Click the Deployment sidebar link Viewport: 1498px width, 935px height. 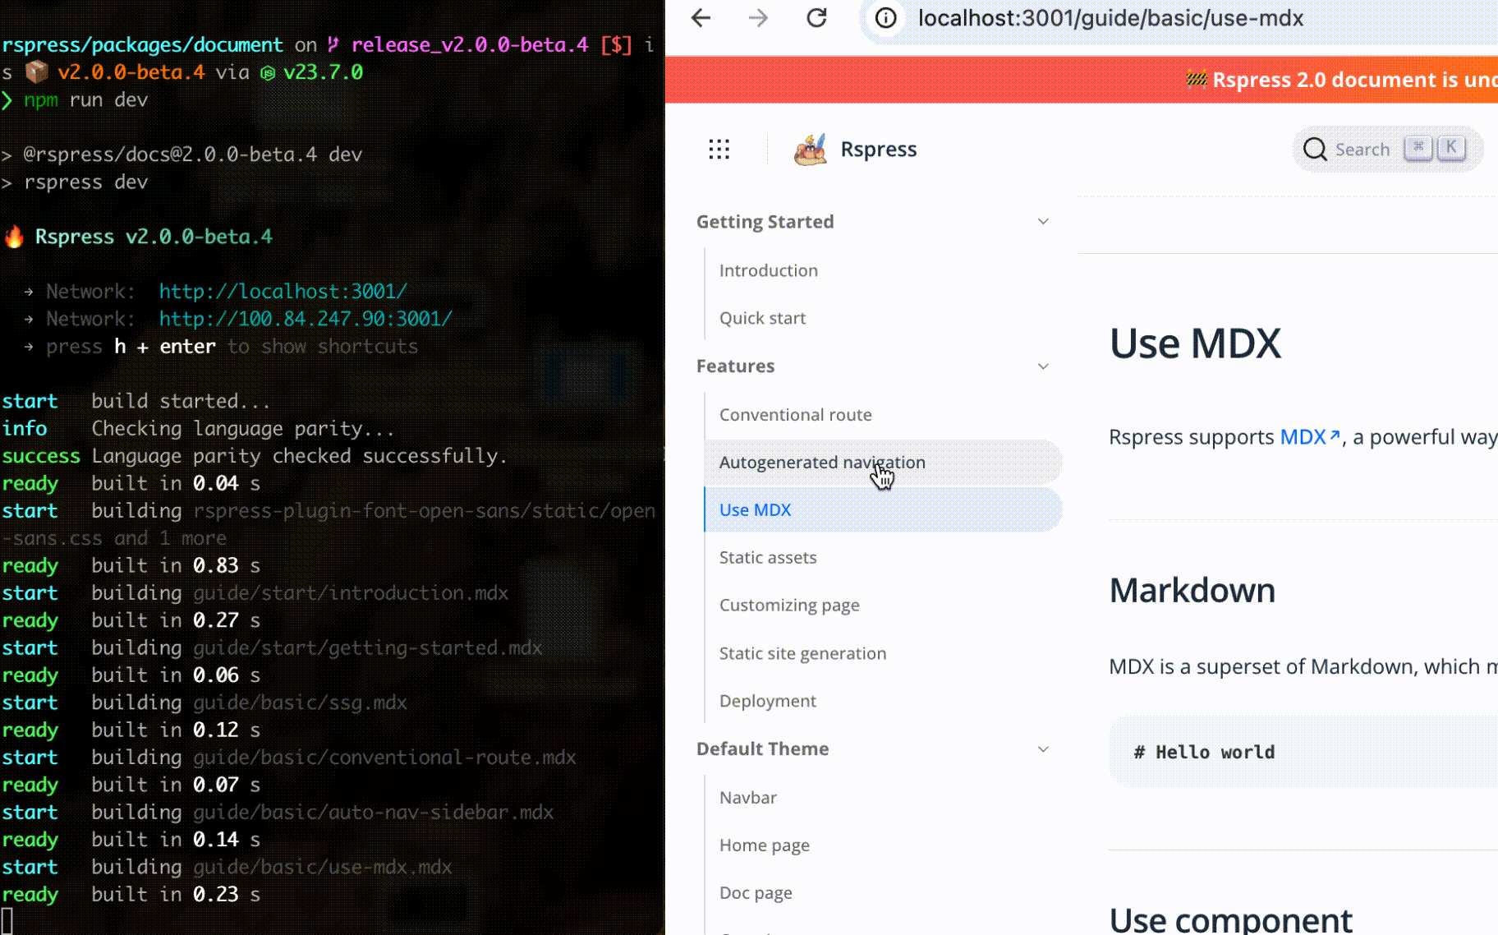coord(767,701)
